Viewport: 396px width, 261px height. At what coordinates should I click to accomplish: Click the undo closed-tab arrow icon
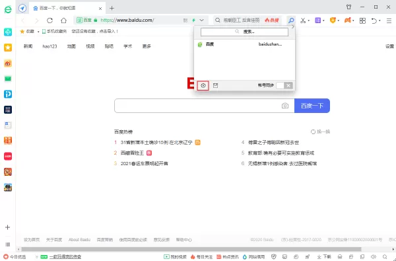click(x=374, y=20)
